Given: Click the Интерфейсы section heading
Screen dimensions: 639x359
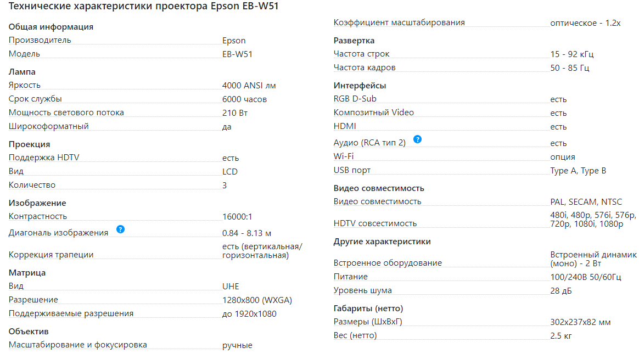Looking at the screenshot, I should pos(360,86).
